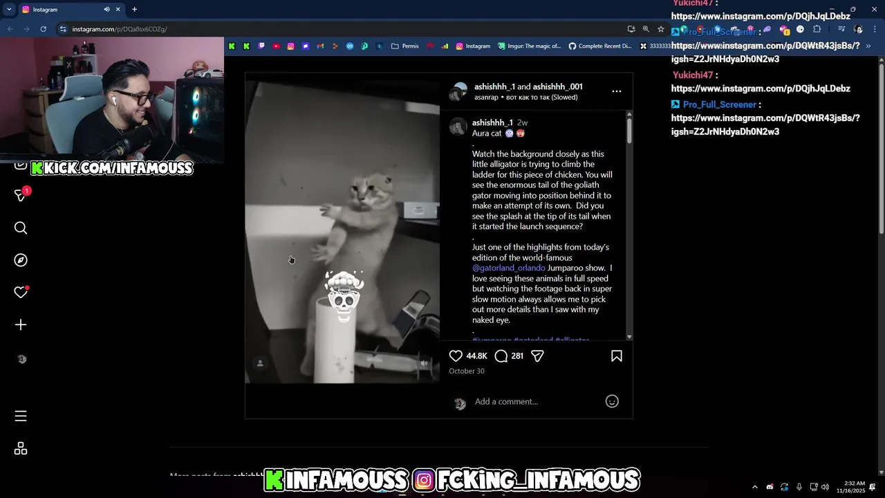Open caption author ashishhh_.1 username

point(492,122)
